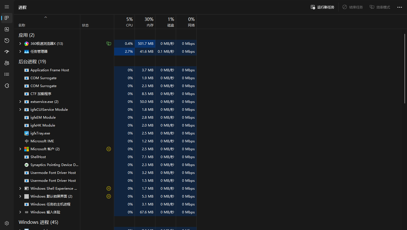Click the green leaf icon for 360极速浏览器X
Image resolution: width=407 pixels, height=230 pixels.
[x=109, y=44]
